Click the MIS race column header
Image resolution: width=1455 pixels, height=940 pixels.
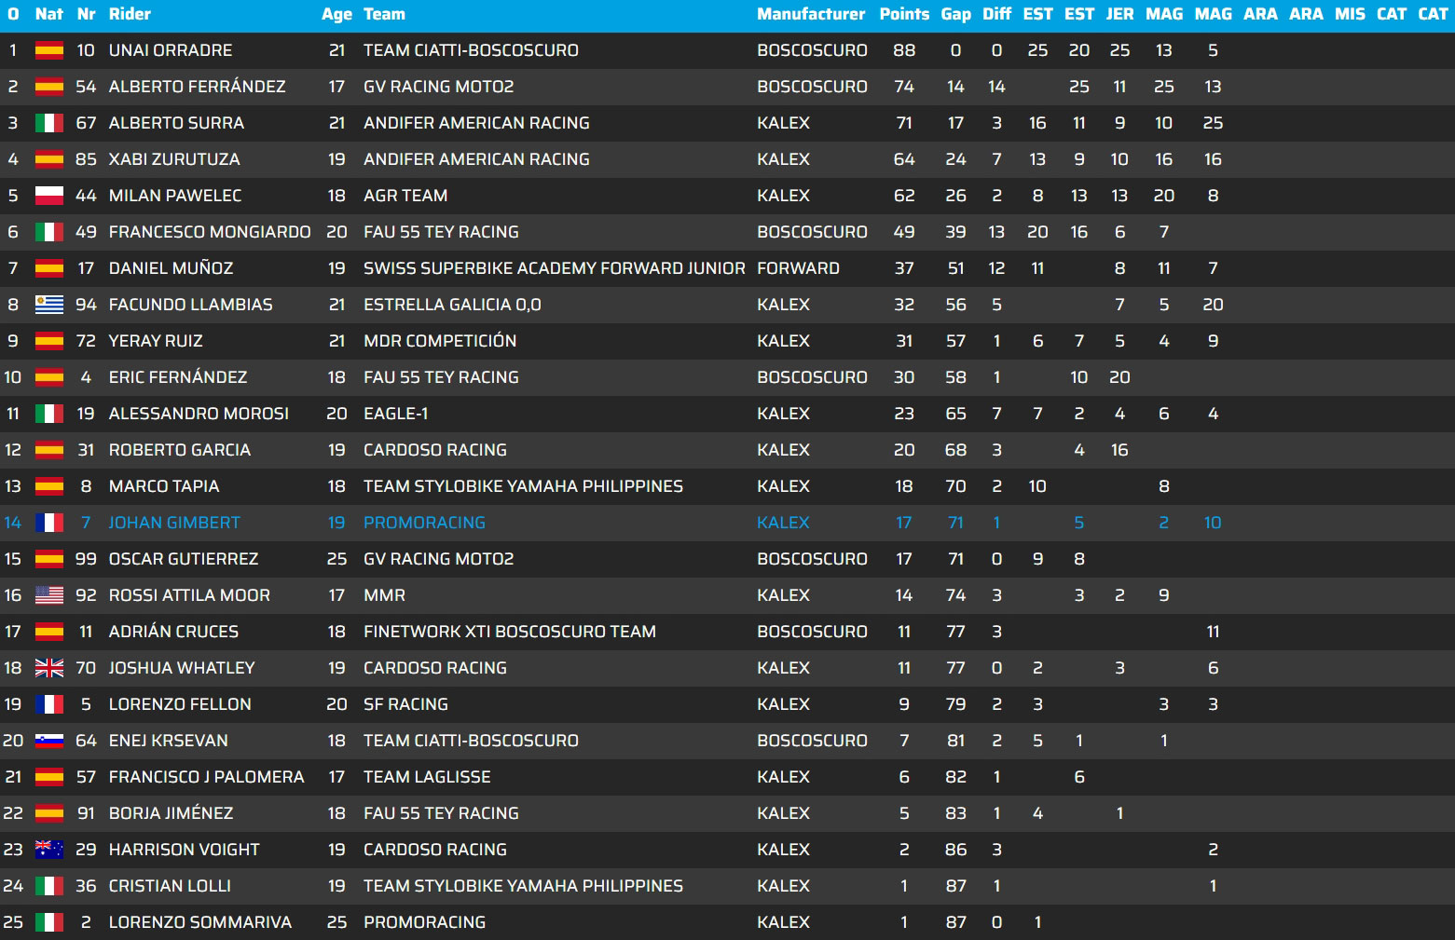pyautogui.click(x=1349, y=14)
